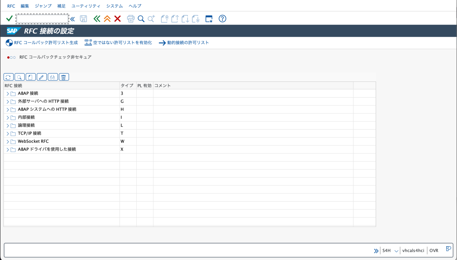Generate the RFC callback allowlist
This screenshot has height=260, width=457.
click(45, 42)
